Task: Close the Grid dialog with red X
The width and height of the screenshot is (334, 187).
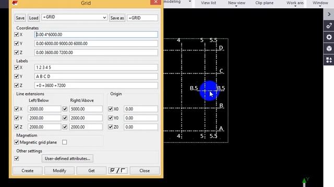Action: coord(156,2)
